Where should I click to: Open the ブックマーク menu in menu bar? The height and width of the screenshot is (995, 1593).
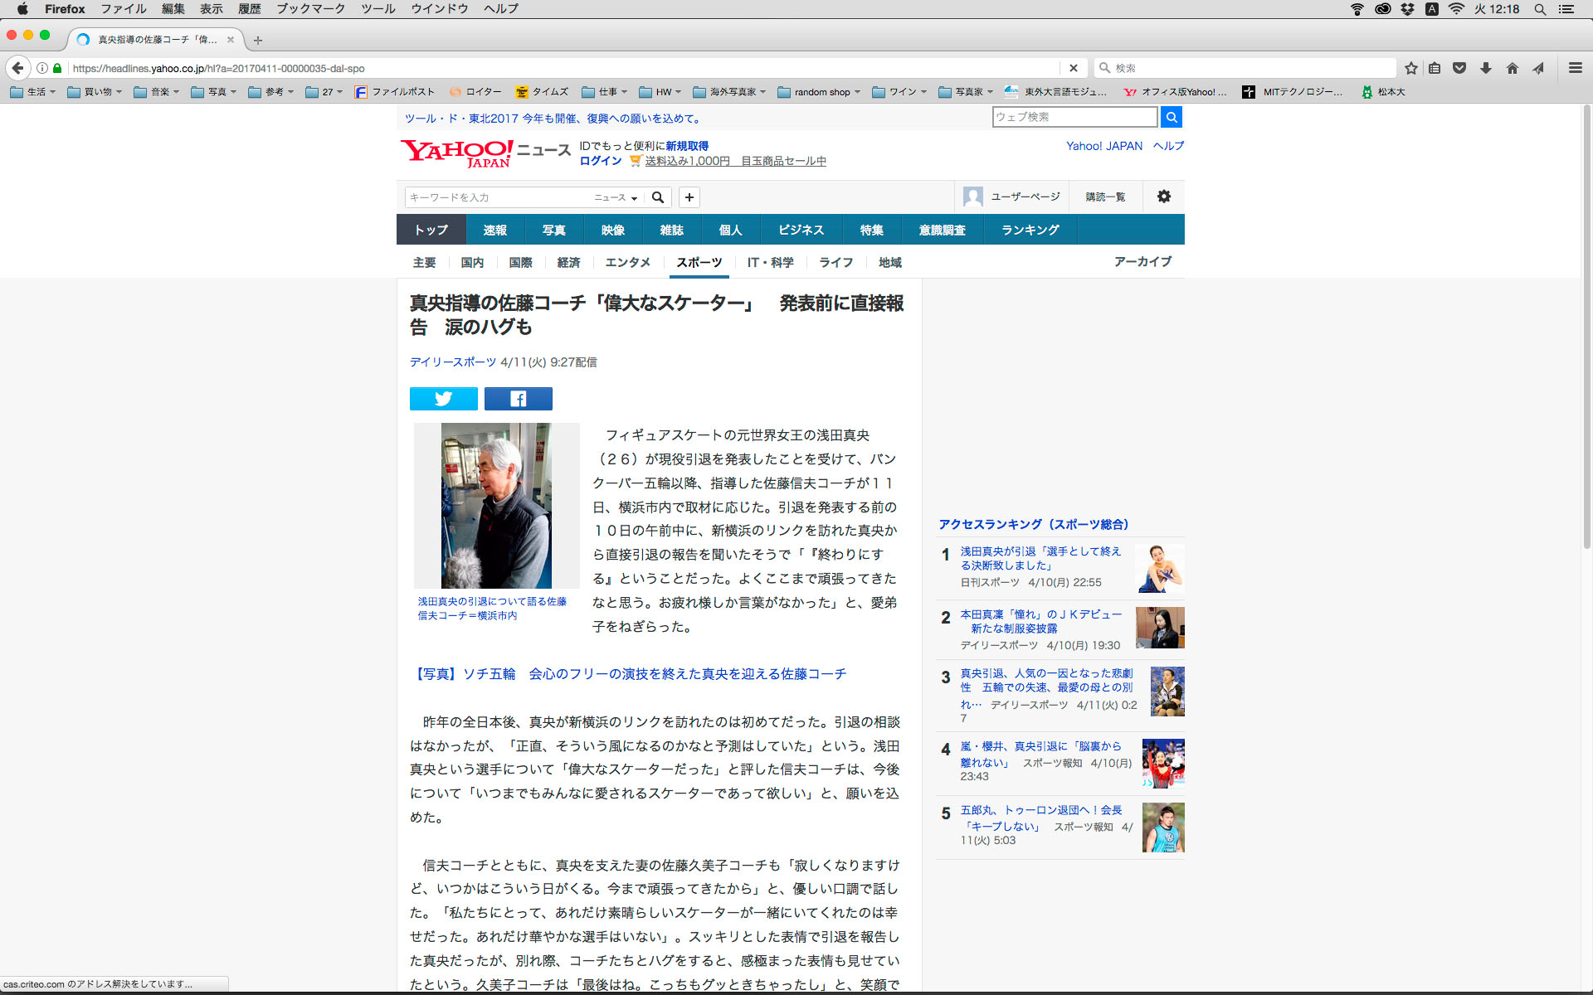coord(310,9)
